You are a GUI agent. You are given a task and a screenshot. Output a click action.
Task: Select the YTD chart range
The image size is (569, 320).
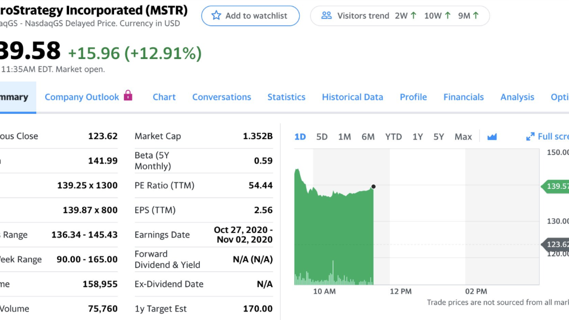(393, 137)
